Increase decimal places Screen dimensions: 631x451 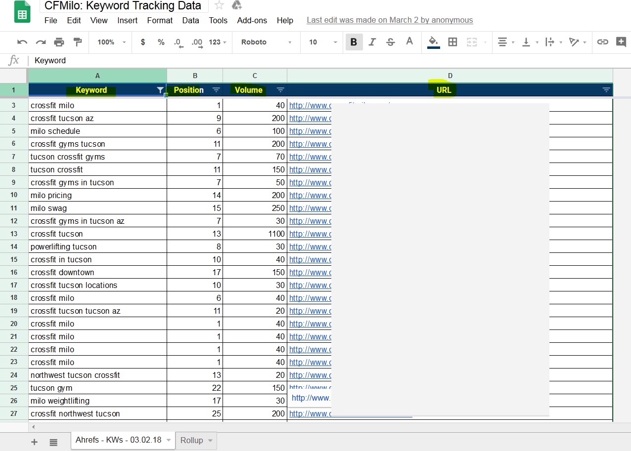pyautogui.click(x=197, y=42)
